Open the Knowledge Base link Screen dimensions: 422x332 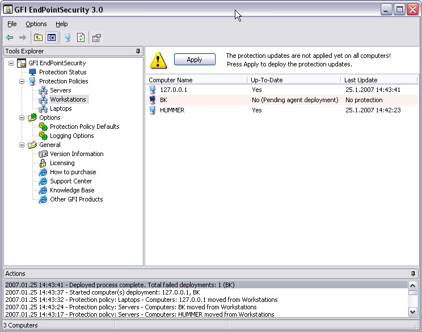pos(71,190)
